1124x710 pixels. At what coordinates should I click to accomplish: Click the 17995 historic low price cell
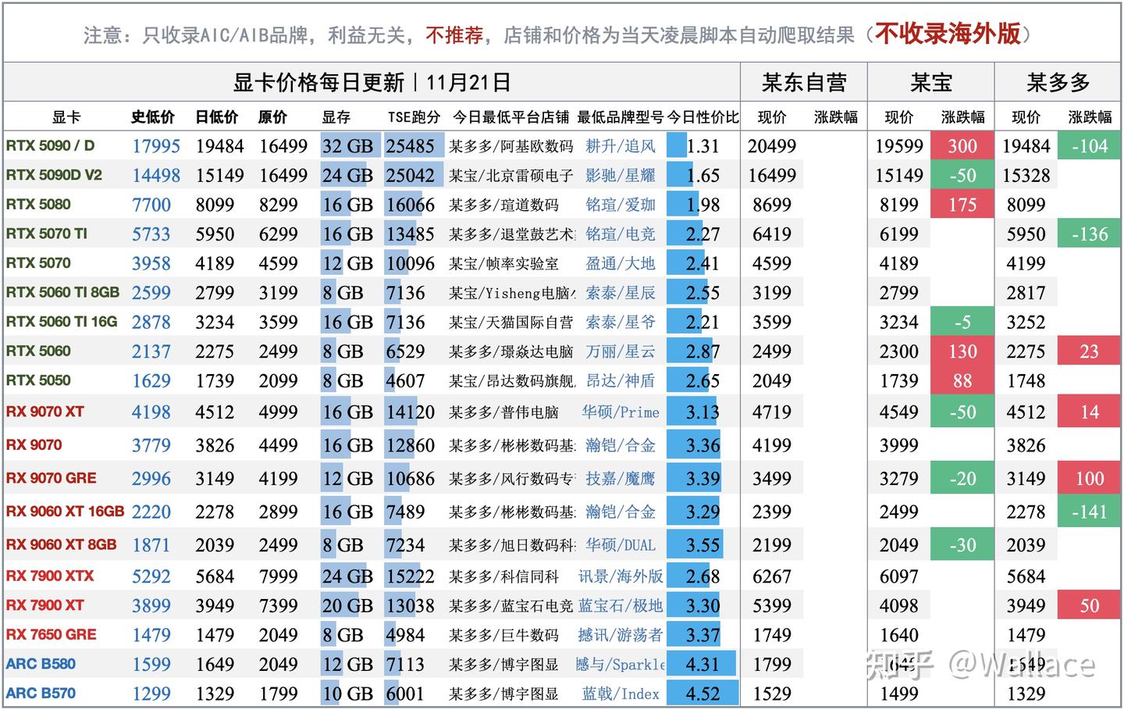(x=156, y=146)
